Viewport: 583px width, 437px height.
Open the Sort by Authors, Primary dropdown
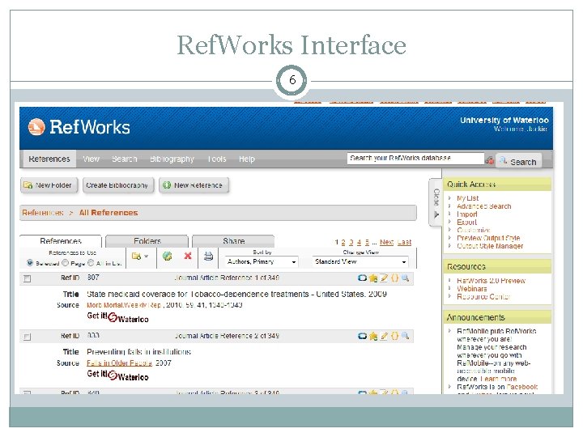[x=262, y=261]
